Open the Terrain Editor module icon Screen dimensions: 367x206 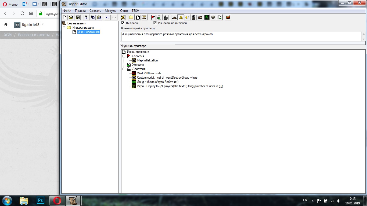[174, 17]
